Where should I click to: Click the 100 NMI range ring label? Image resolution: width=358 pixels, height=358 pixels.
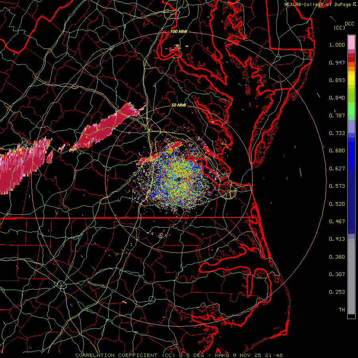click(179, 31)
